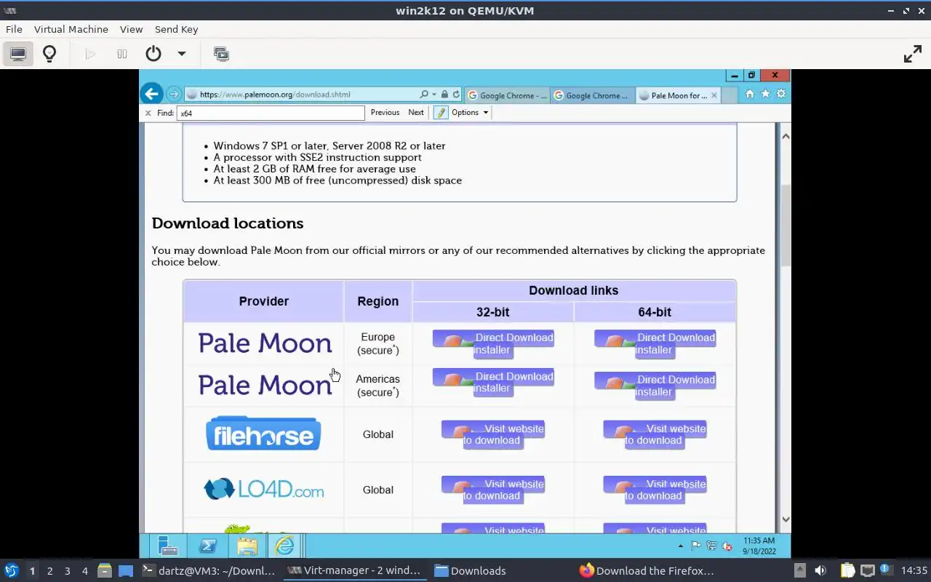Refresh the Pale Moon page
The height and width of the screenshot is (582, 931).
[x=456, y=95]
